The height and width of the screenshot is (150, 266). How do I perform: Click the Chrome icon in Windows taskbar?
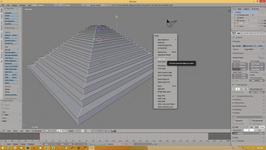(x=47, y=148)
